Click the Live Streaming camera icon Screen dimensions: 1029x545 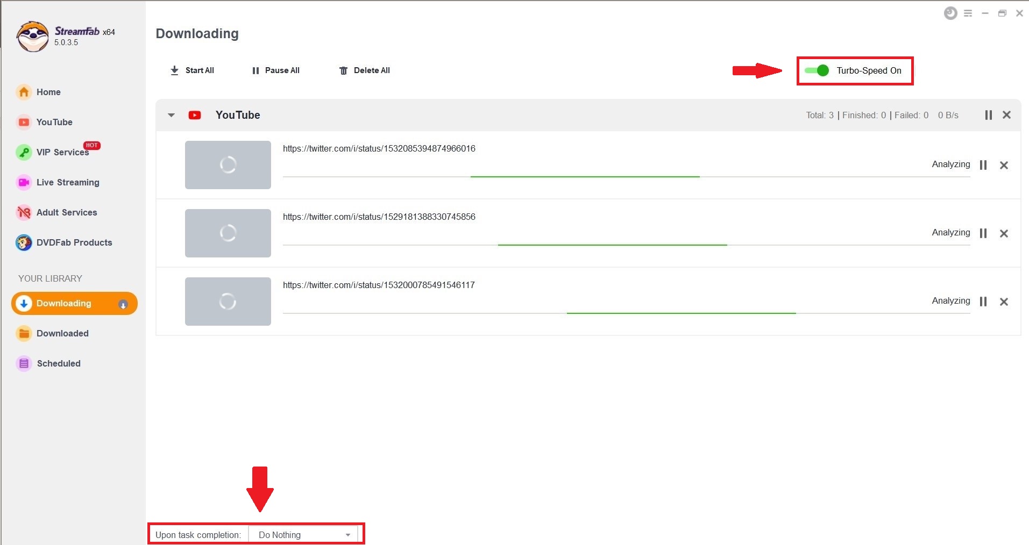pyautogui.click(x=24, y=182)
